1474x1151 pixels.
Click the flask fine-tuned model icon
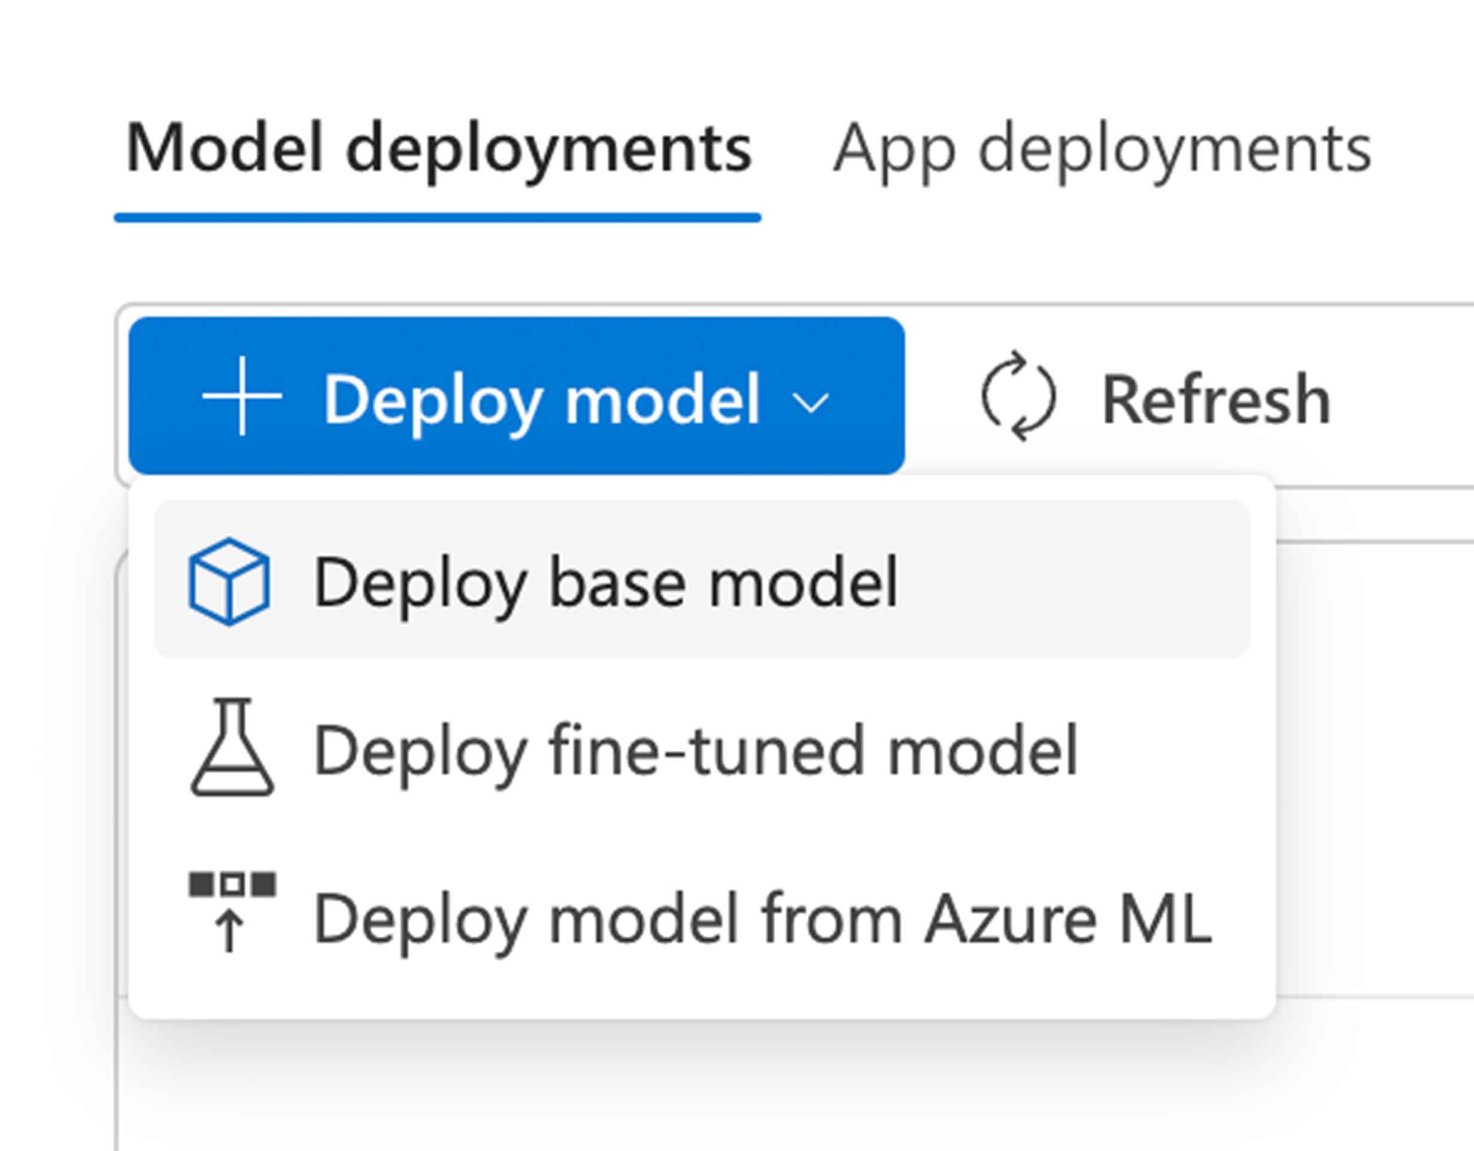[232, 748]
